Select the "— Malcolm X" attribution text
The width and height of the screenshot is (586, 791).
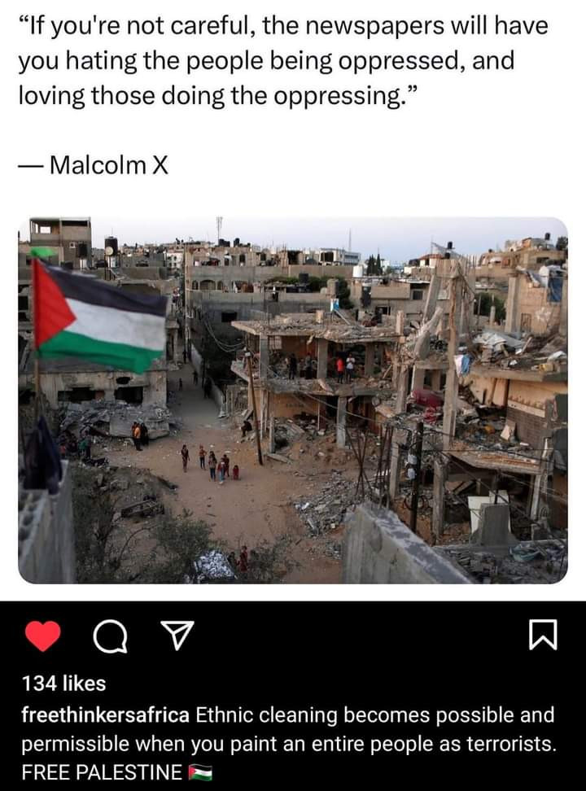point(94,165)
